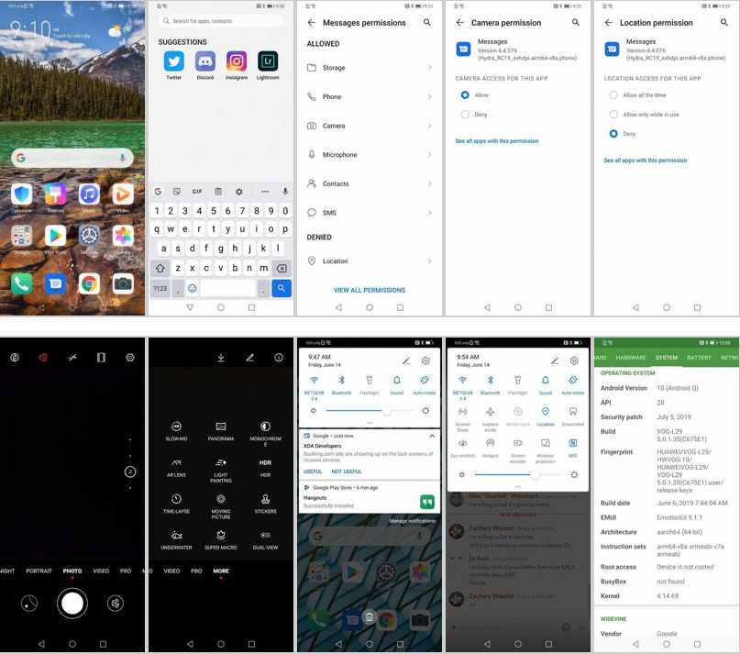The image size is (740, 654).
Task: Enable the Flashlight quick setting
Action: [370, 381]
